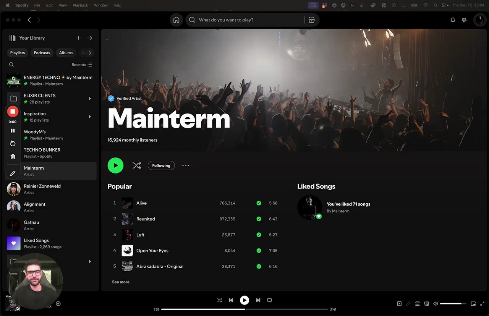Pause the screen recording
The height and width of the screenshot is (316, 489).
click(x=13, y=131)
